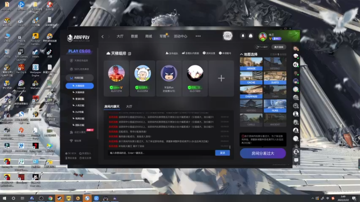Image resolution: width=360 pixels, height=202 pixels.
Task: Collapse the 对战匹配 sidebar group
Action: (x=80, y=78)
